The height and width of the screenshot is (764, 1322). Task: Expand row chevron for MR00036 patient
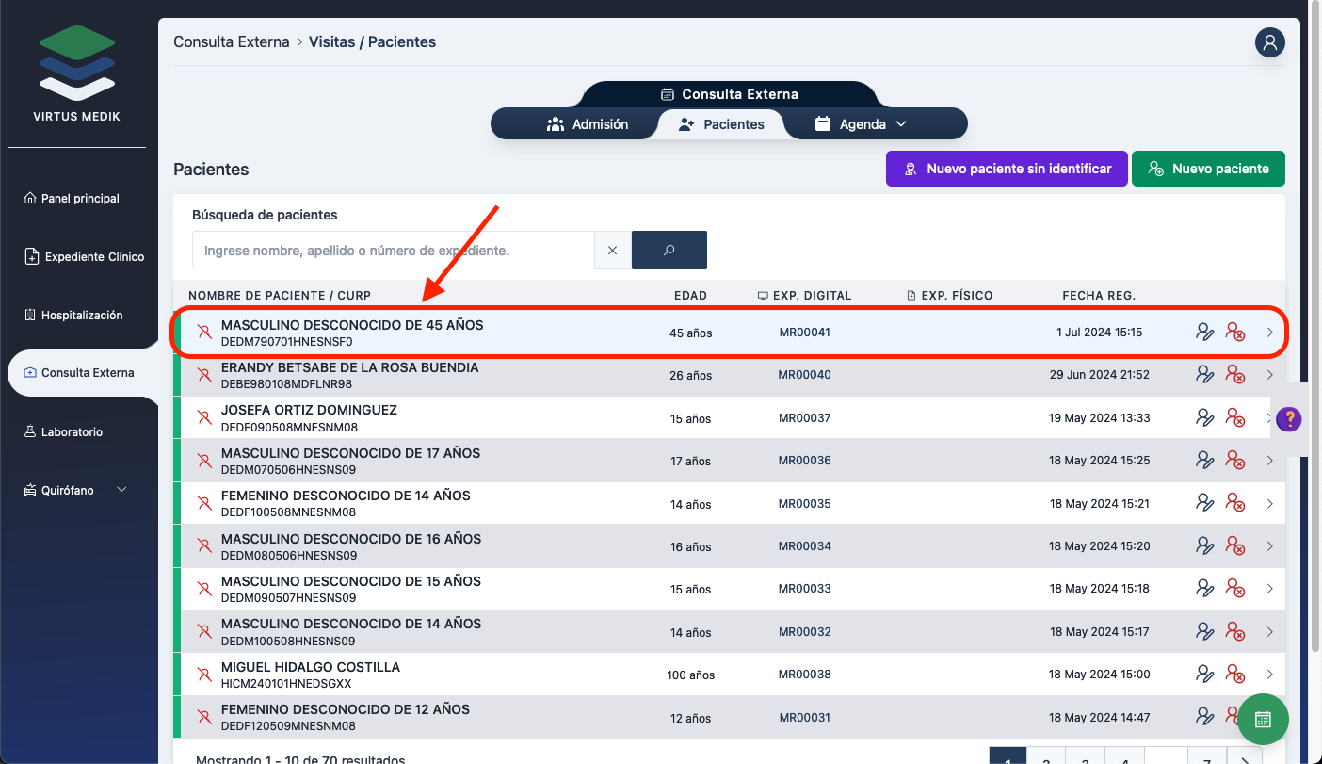pyautogui.click(x=1269, y=461)
